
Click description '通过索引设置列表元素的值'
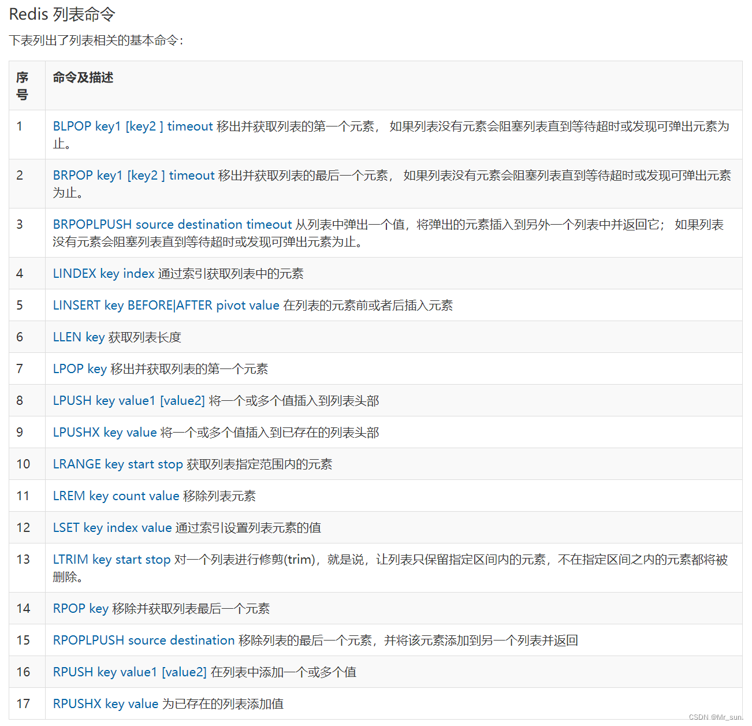click(x=248, y=528)
